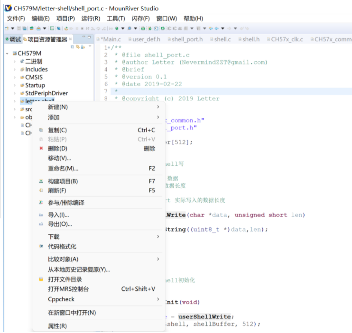
Task: Open the 项目(P) menu
Action: [65, 18]
